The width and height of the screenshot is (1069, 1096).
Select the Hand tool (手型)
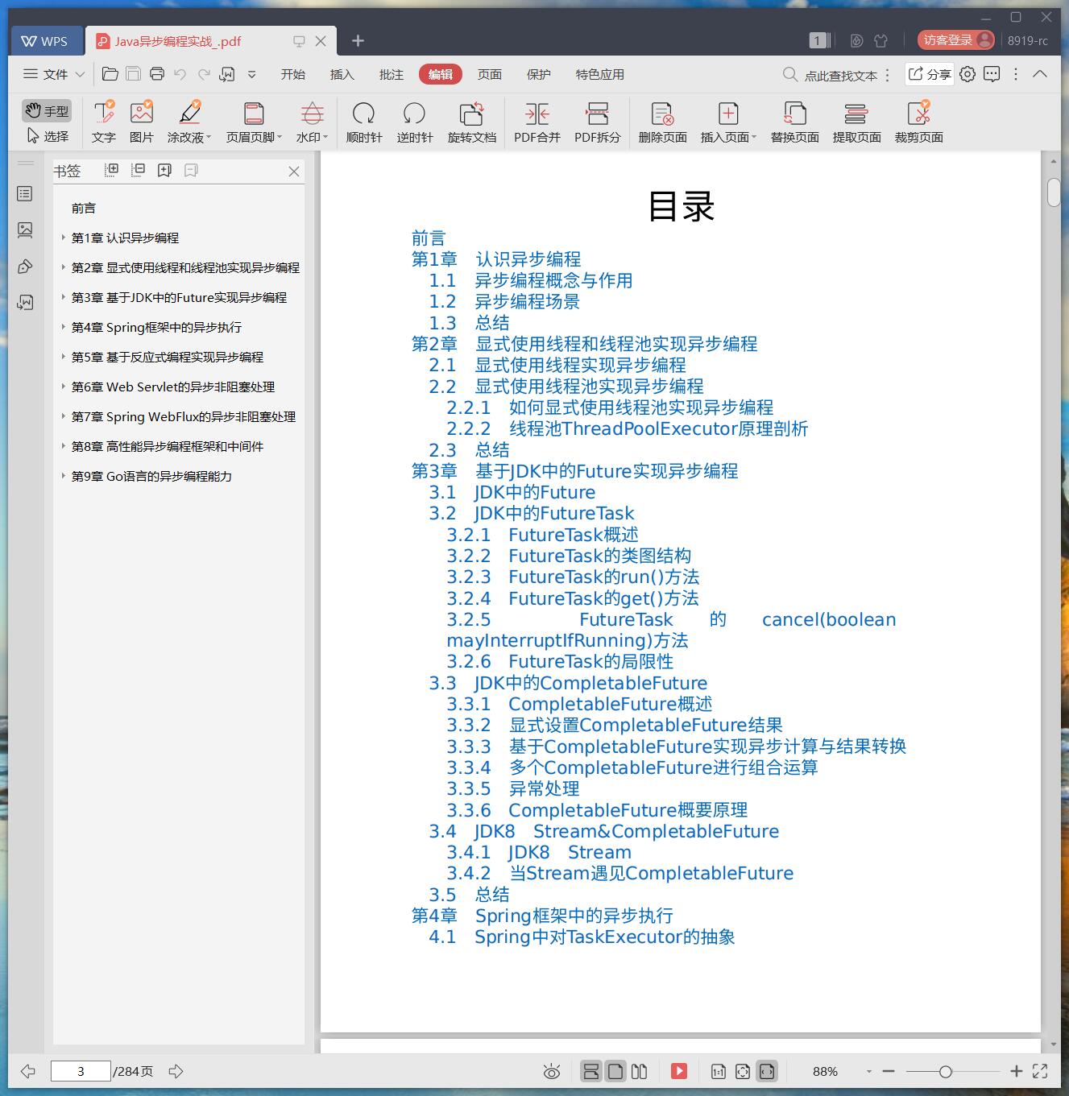pos(47,111)
